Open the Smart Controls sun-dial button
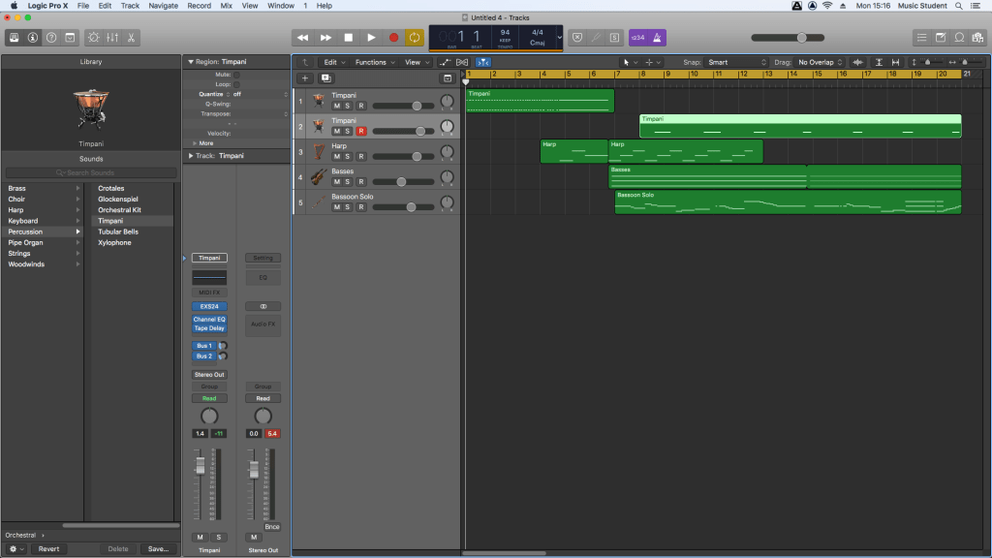 (93, 38)
